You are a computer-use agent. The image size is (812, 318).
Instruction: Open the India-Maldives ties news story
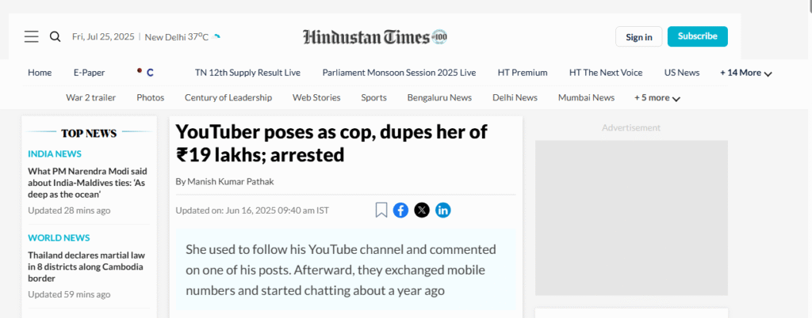click(87, 183)
